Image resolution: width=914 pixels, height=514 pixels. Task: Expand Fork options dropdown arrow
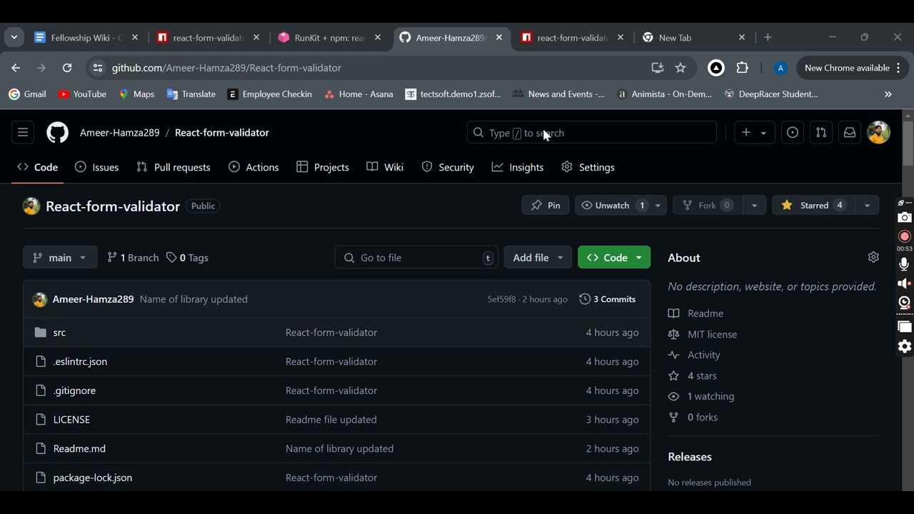755,206
